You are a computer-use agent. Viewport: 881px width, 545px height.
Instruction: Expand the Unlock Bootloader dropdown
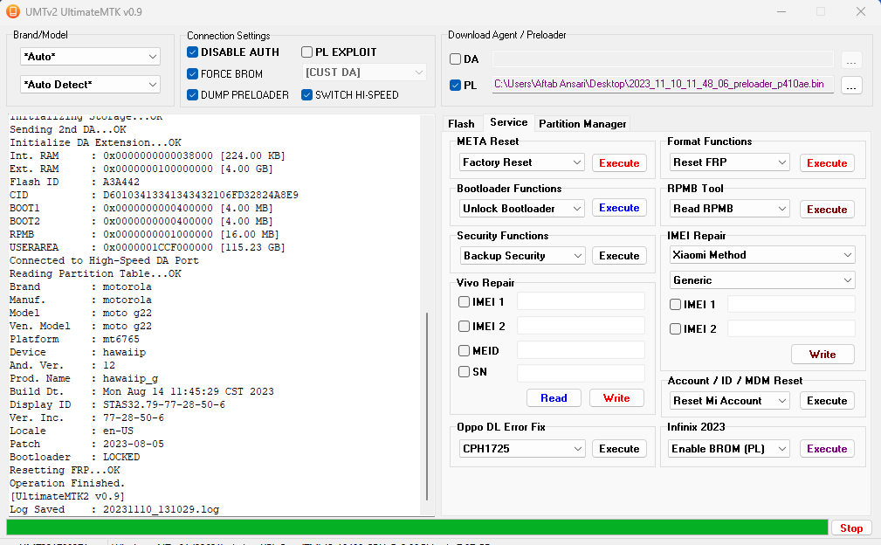point(522,209)
